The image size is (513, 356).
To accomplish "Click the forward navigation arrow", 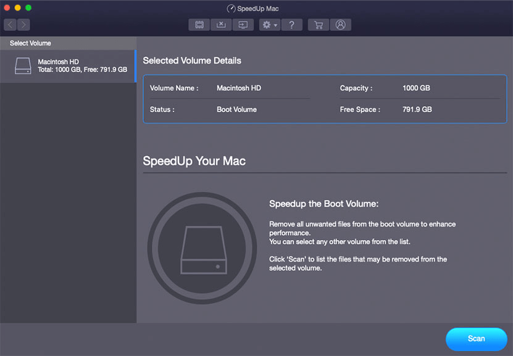I will pyautogui.click(x=23, y=24).
